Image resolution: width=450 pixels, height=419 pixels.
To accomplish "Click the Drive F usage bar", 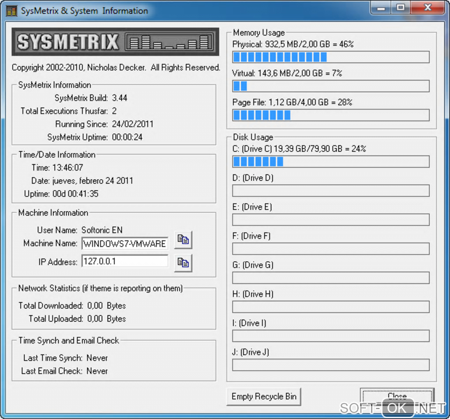I will [x=331, y=249].
